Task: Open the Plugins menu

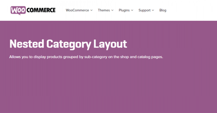Action: click(124, 10)
